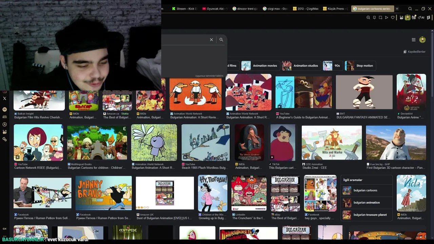The width and height of the screenshot is (434, 244).
Task: Filter by 'Animation studios' chip
Action: coord(301,66)
